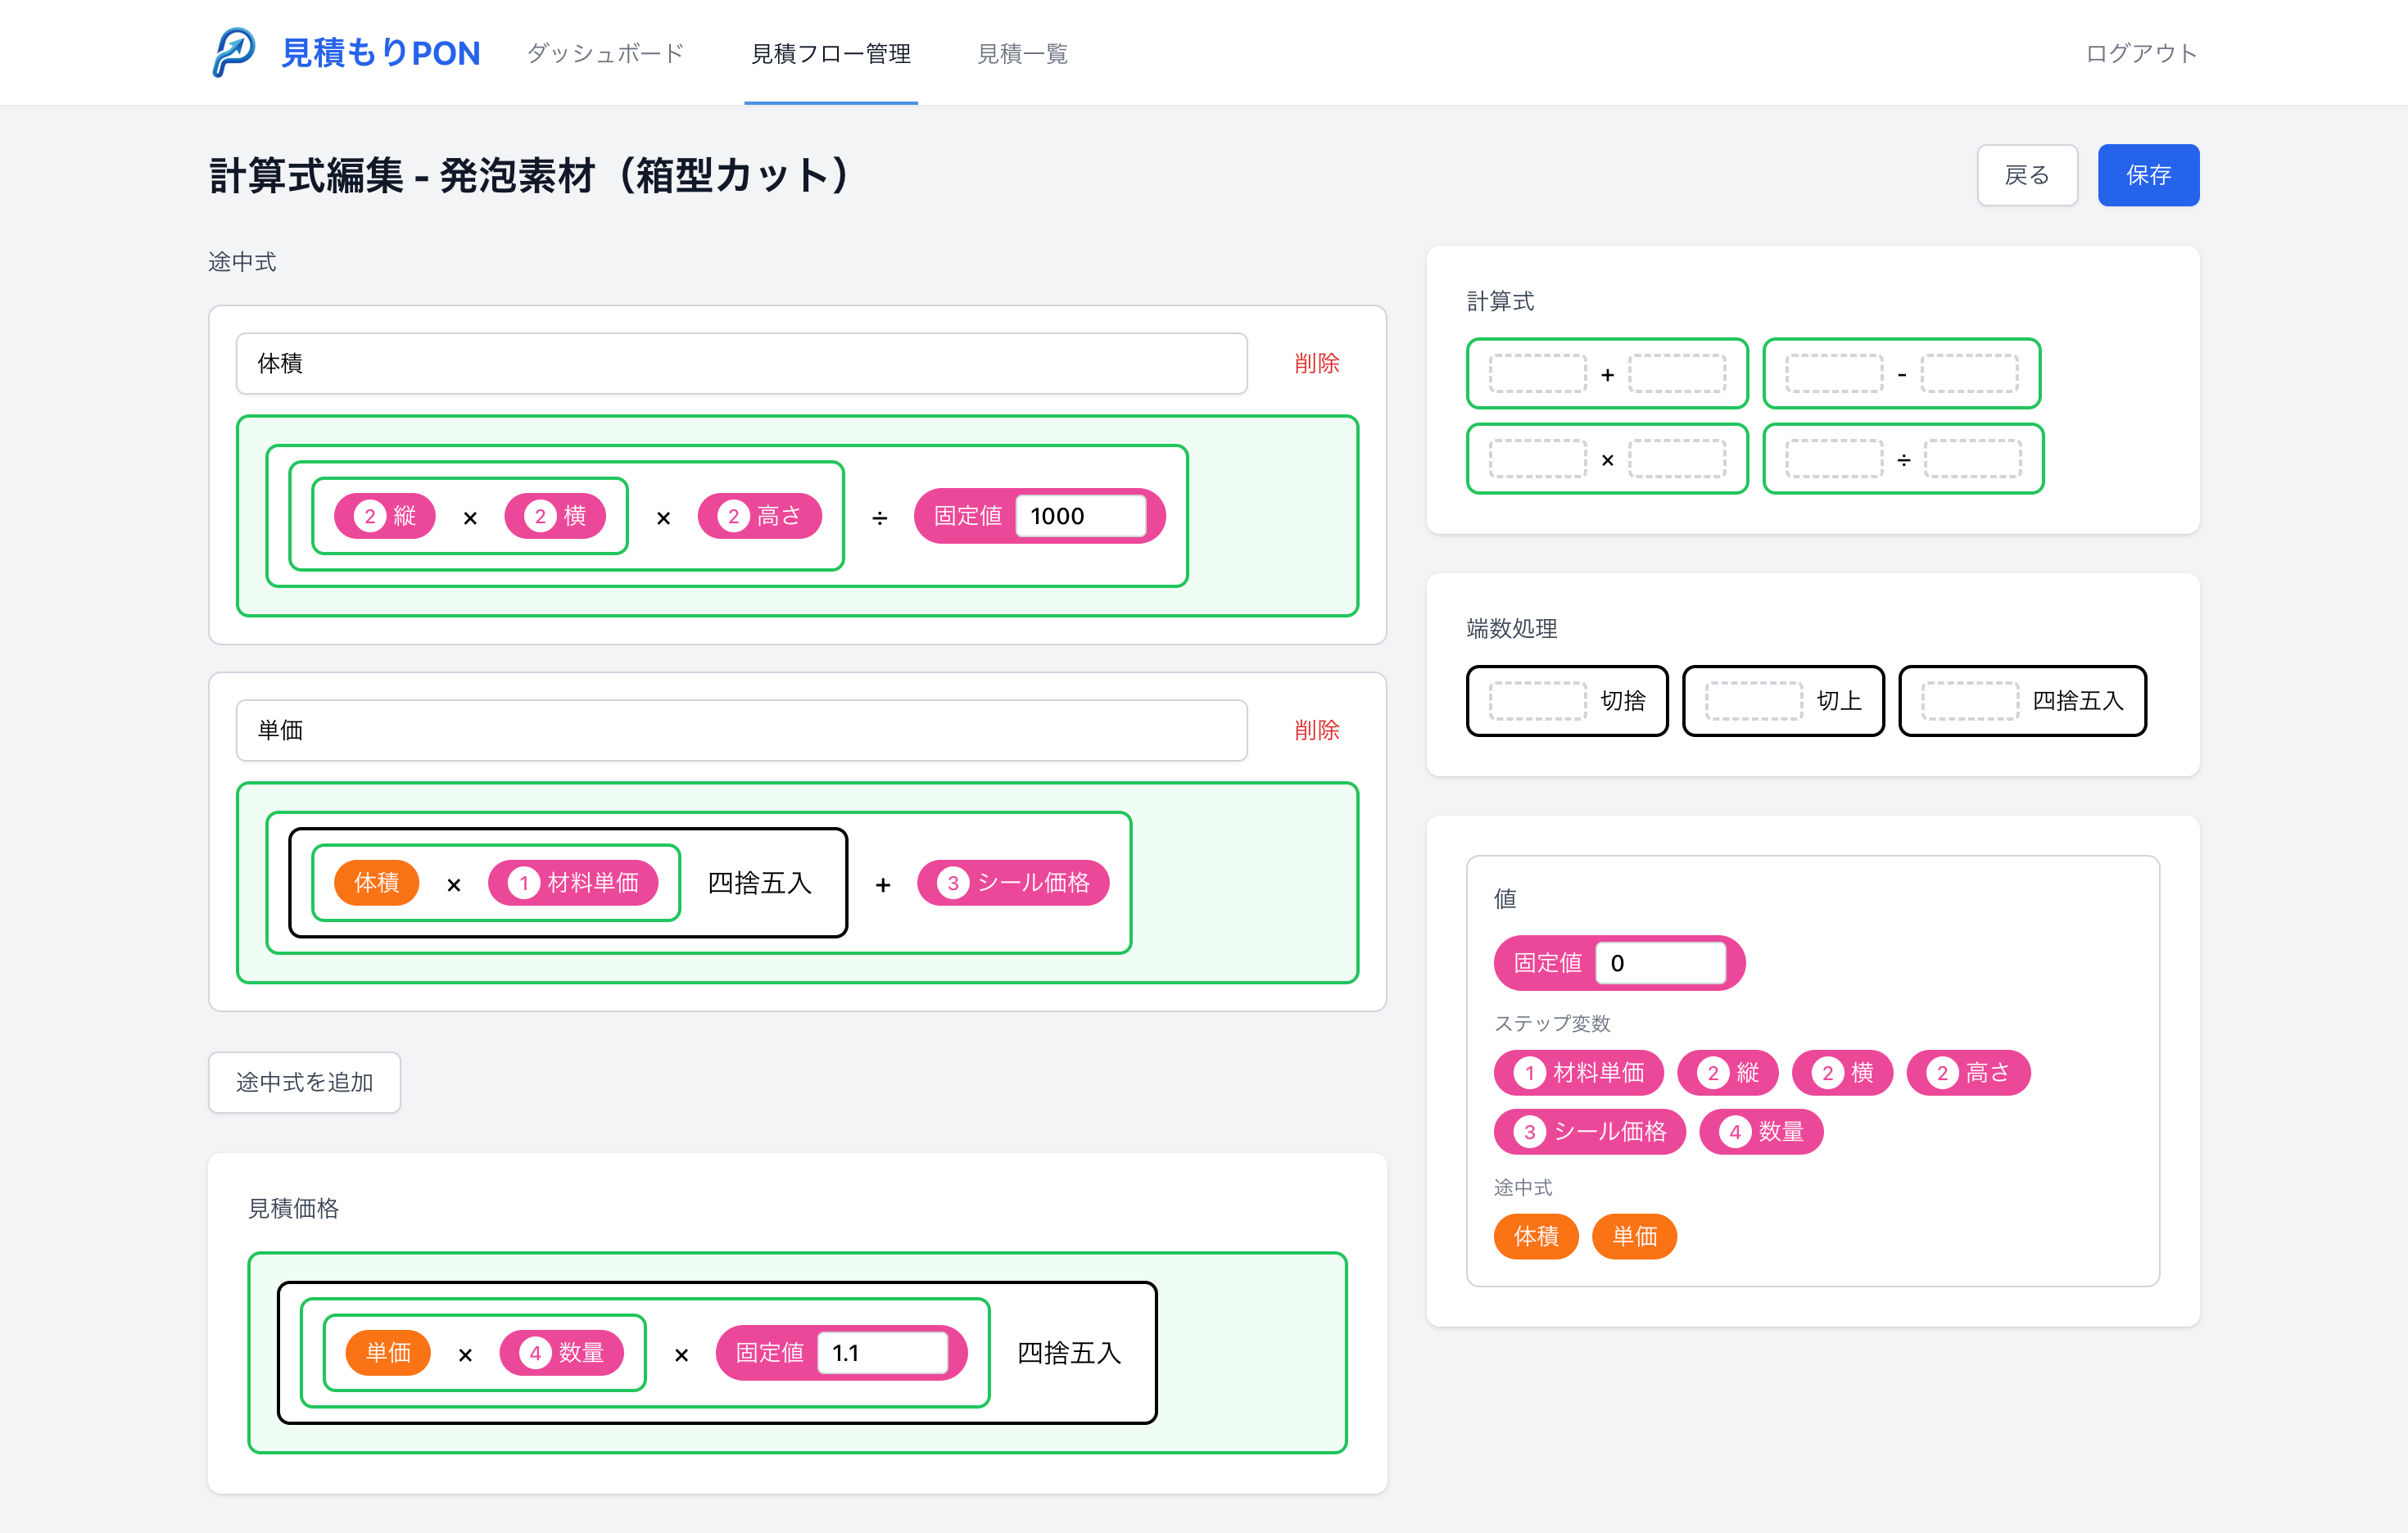Select the 単価 chip in 見積価格 formula
The height and width of the screenshot is (1533, 2408).
(388, 1353)
